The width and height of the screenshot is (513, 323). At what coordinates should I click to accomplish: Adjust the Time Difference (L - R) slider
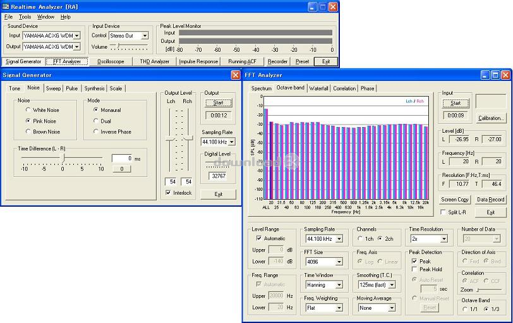pyautogui.click(x=64, y=158)
